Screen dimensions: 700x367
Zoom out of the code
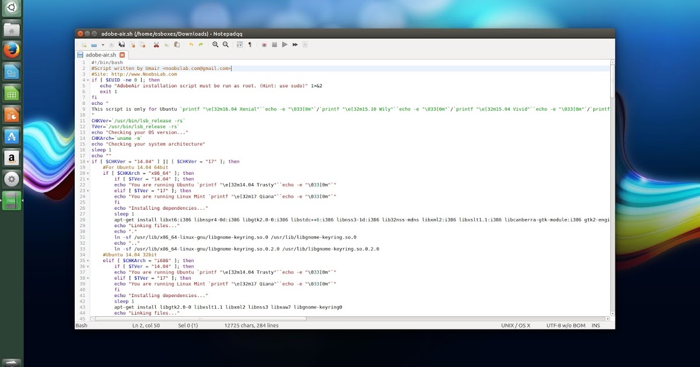tap(225, 45)
